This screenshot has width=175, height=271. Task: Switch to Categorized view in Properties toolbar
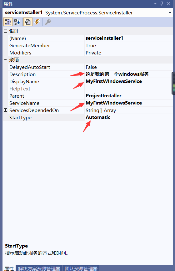coord(8,22)
